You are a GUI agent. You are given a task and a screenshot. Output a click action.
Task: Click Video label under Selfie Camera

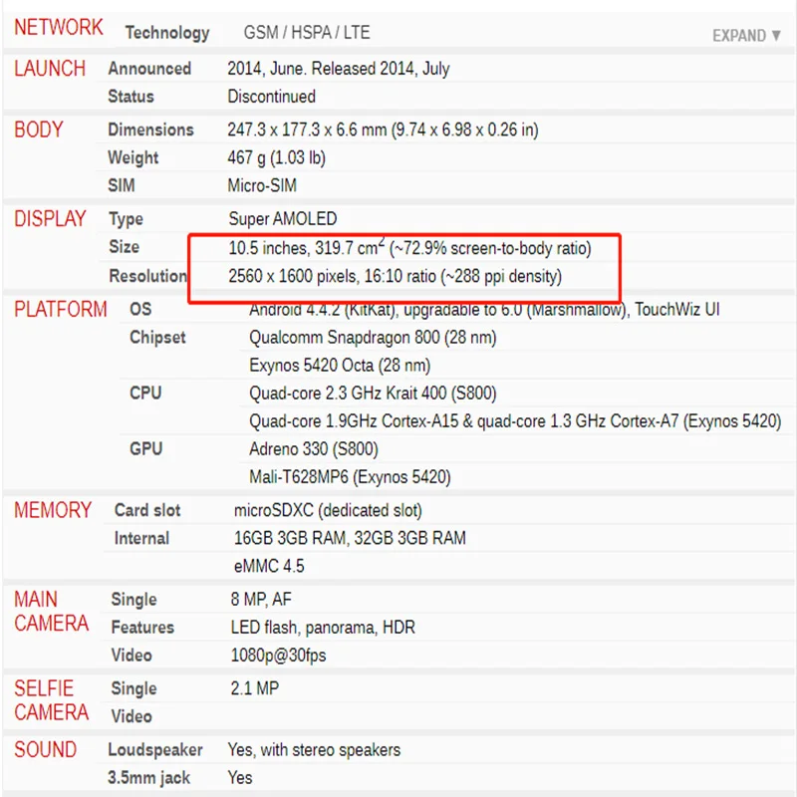point(132,716)
